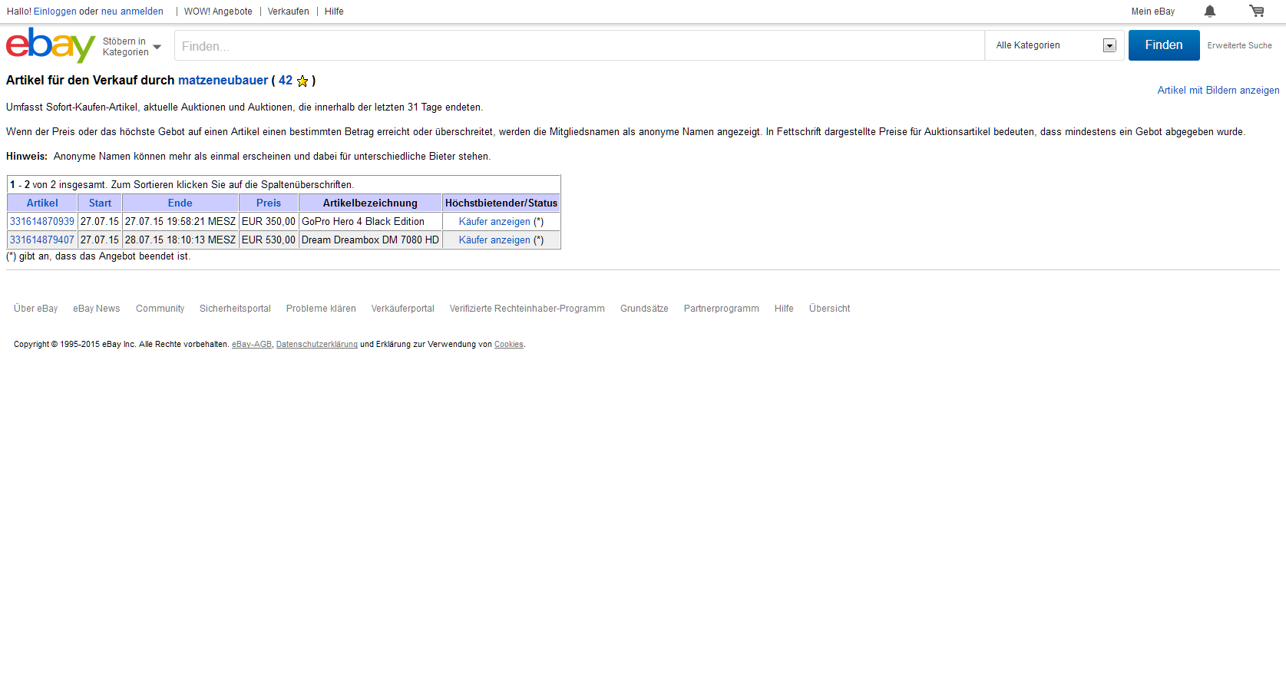Select GoPro Hero 4 Black Edition text
Viewport: 1286px width, 694px height.
click(363, 222)
